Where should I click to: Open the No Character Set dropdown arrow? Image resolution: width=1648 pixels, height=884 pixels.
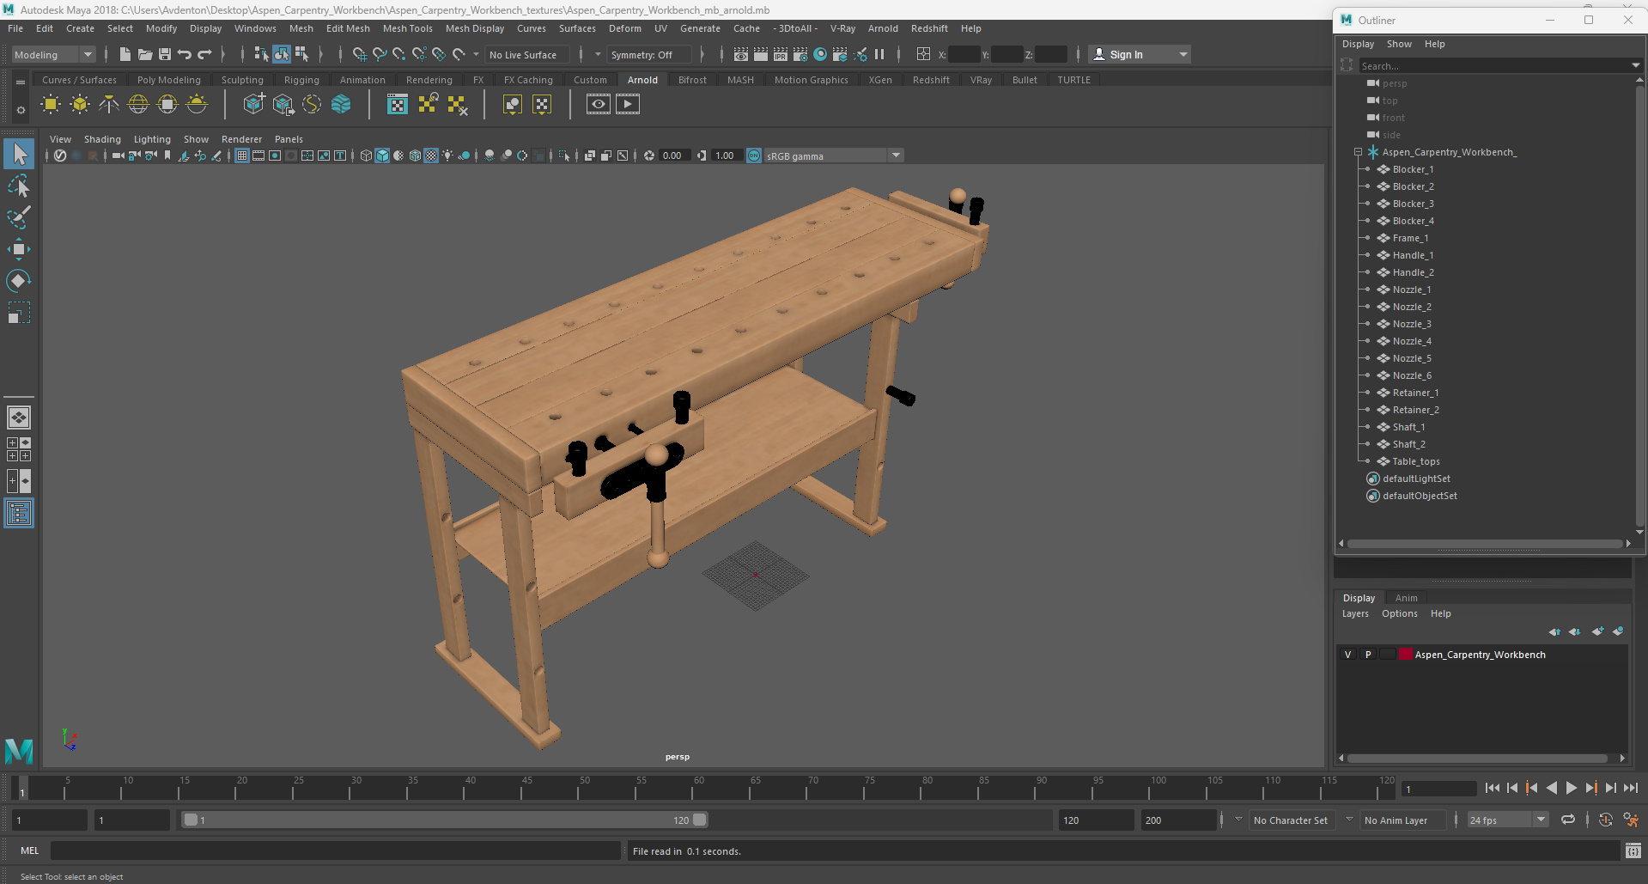coord(1238,820)
